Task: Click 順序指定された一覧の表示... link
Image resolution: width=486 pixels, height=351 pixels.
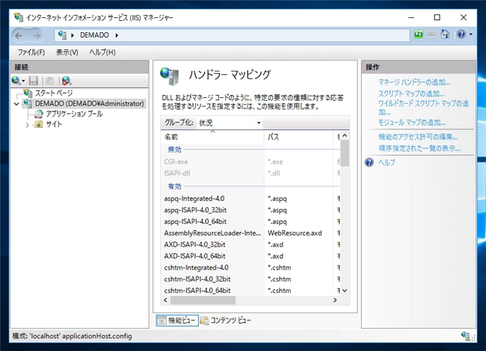Action: [x=420, y=148]
